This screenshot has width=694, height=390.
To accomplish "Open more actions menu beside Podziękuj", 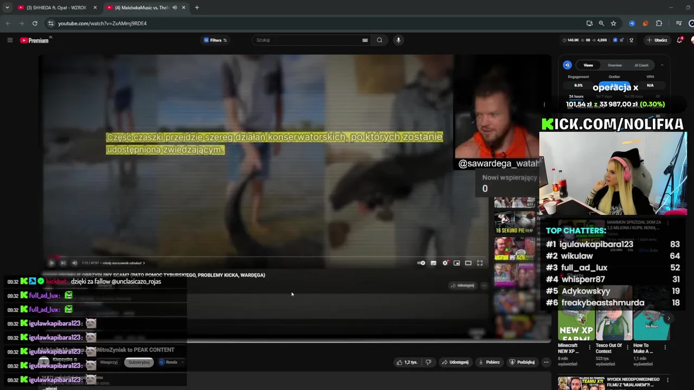I will [x=546, y=362].
